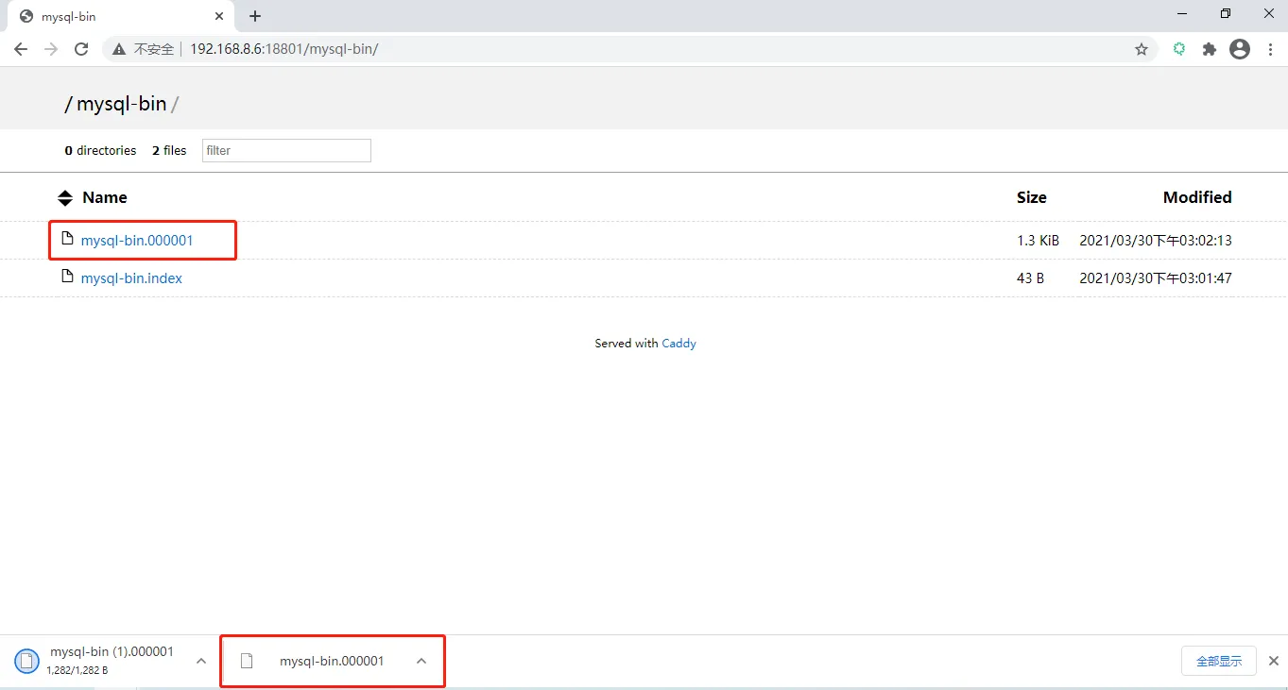Click the '0 directories' count text
The image size is (1288, 690).
[100, 150]
